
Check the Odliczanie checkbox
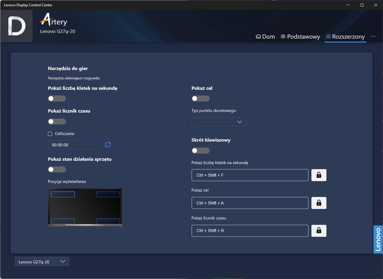pyautogui.click(x=50, y=134)
